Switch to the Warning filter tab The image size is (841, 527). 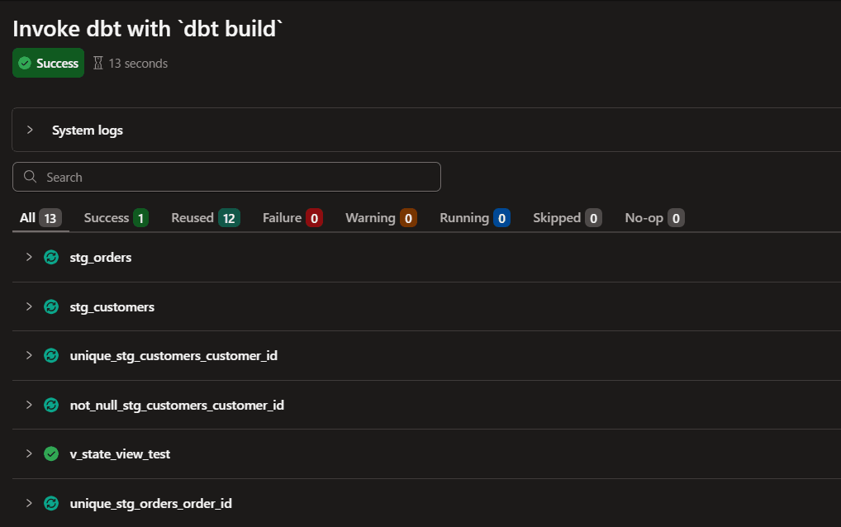click(x=381, y=218)
